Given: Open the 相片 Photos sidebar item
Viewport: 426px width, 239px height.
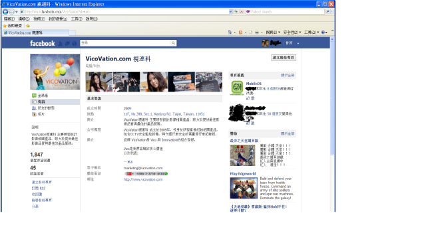Looking at the screenshot, I should [x=38, y=114].
